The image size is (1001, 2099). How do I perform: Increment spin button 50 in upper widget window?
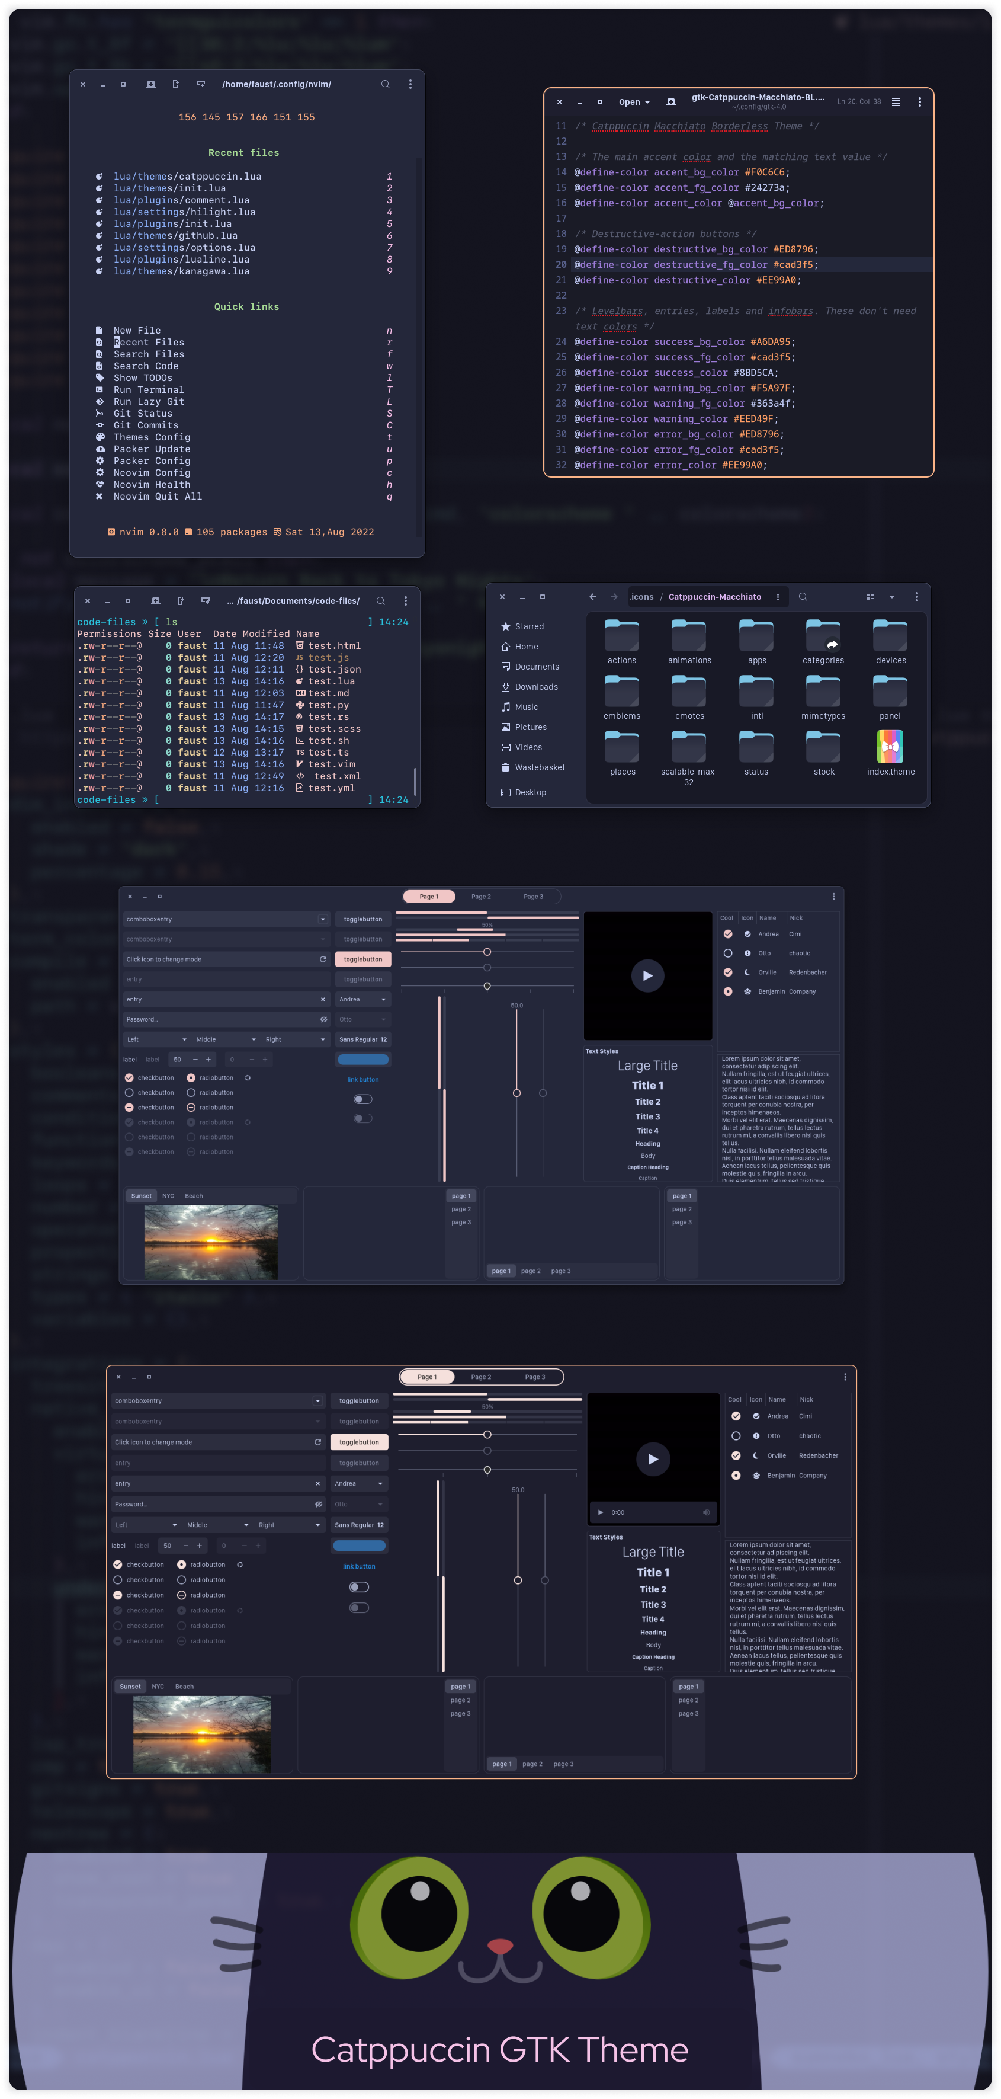click(x=208, y=1060)
